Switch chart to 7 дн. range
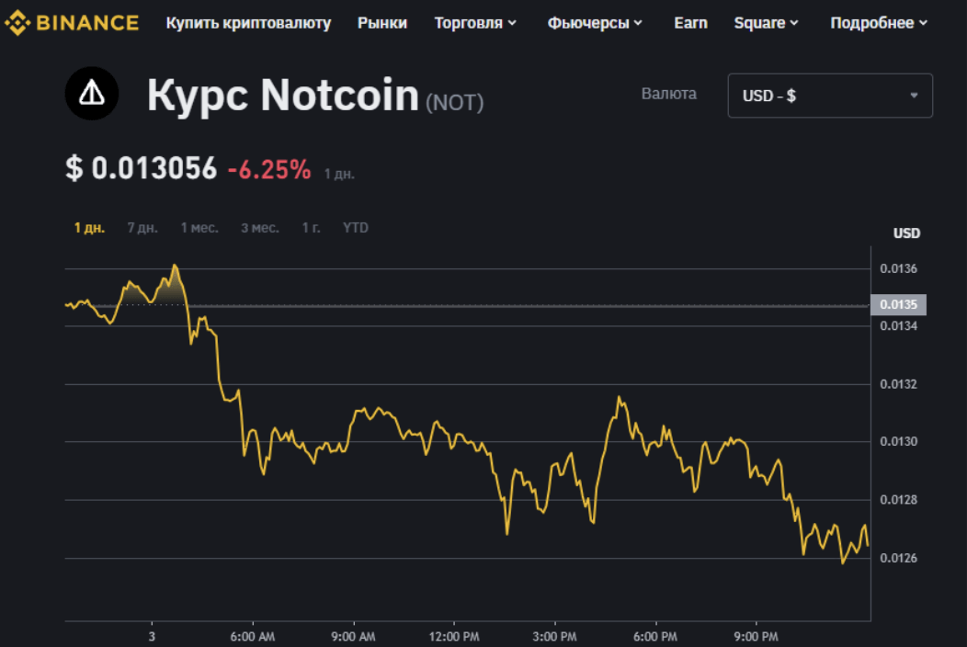 [142, 228]
